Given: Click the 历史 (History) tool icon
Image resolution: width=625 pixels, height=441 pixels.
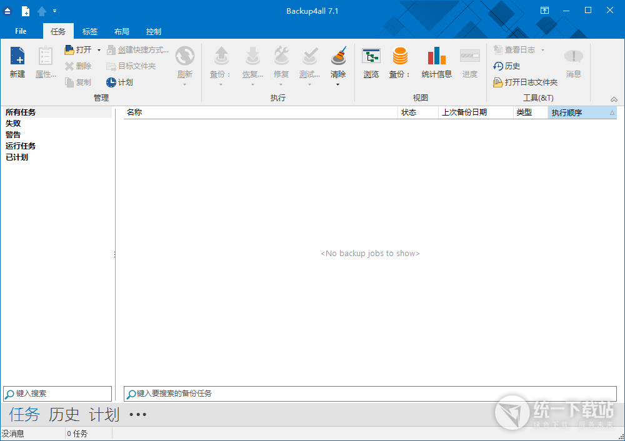Looking at the screenshot, I should pyautogui.click(x=498, y=66).
